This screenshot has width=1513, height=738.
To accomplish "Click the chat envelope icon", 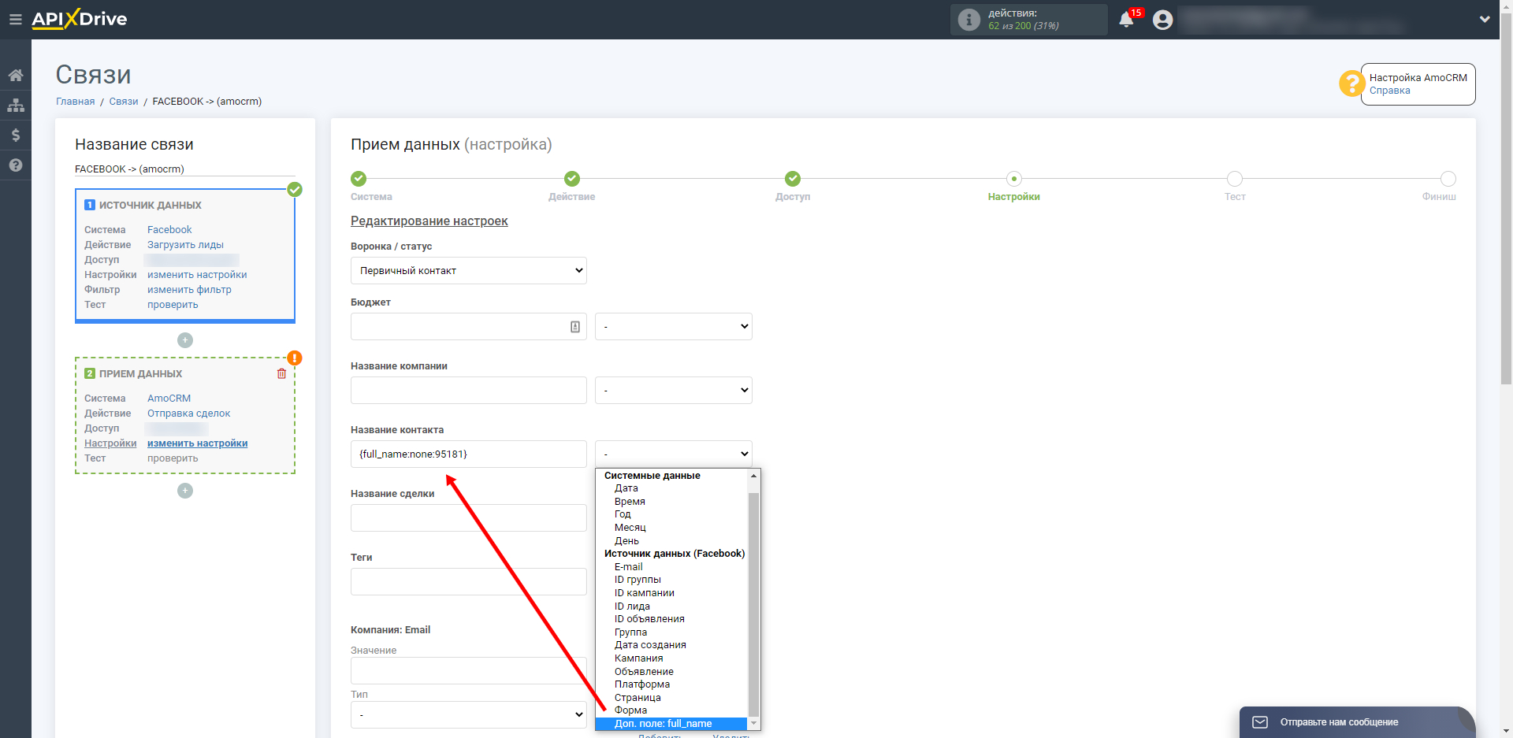I will [x=1260, y=722].
